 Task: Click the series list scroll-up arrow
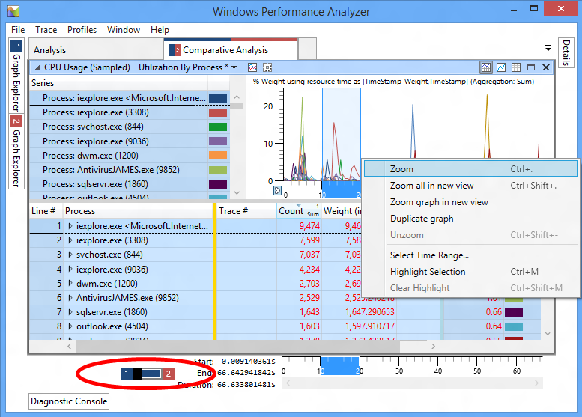point(237,97)
